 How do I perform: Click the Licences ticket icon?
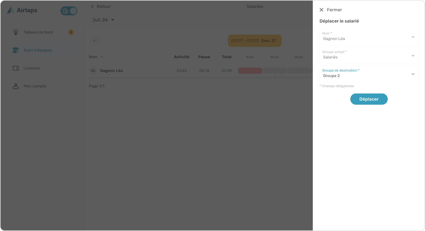coord(16,68)
